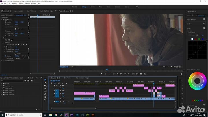The width and height of the screenshot is (208, 117).
Task: Create a 4-point polygon mask under Opacity
Action: [x=9, y=40]
